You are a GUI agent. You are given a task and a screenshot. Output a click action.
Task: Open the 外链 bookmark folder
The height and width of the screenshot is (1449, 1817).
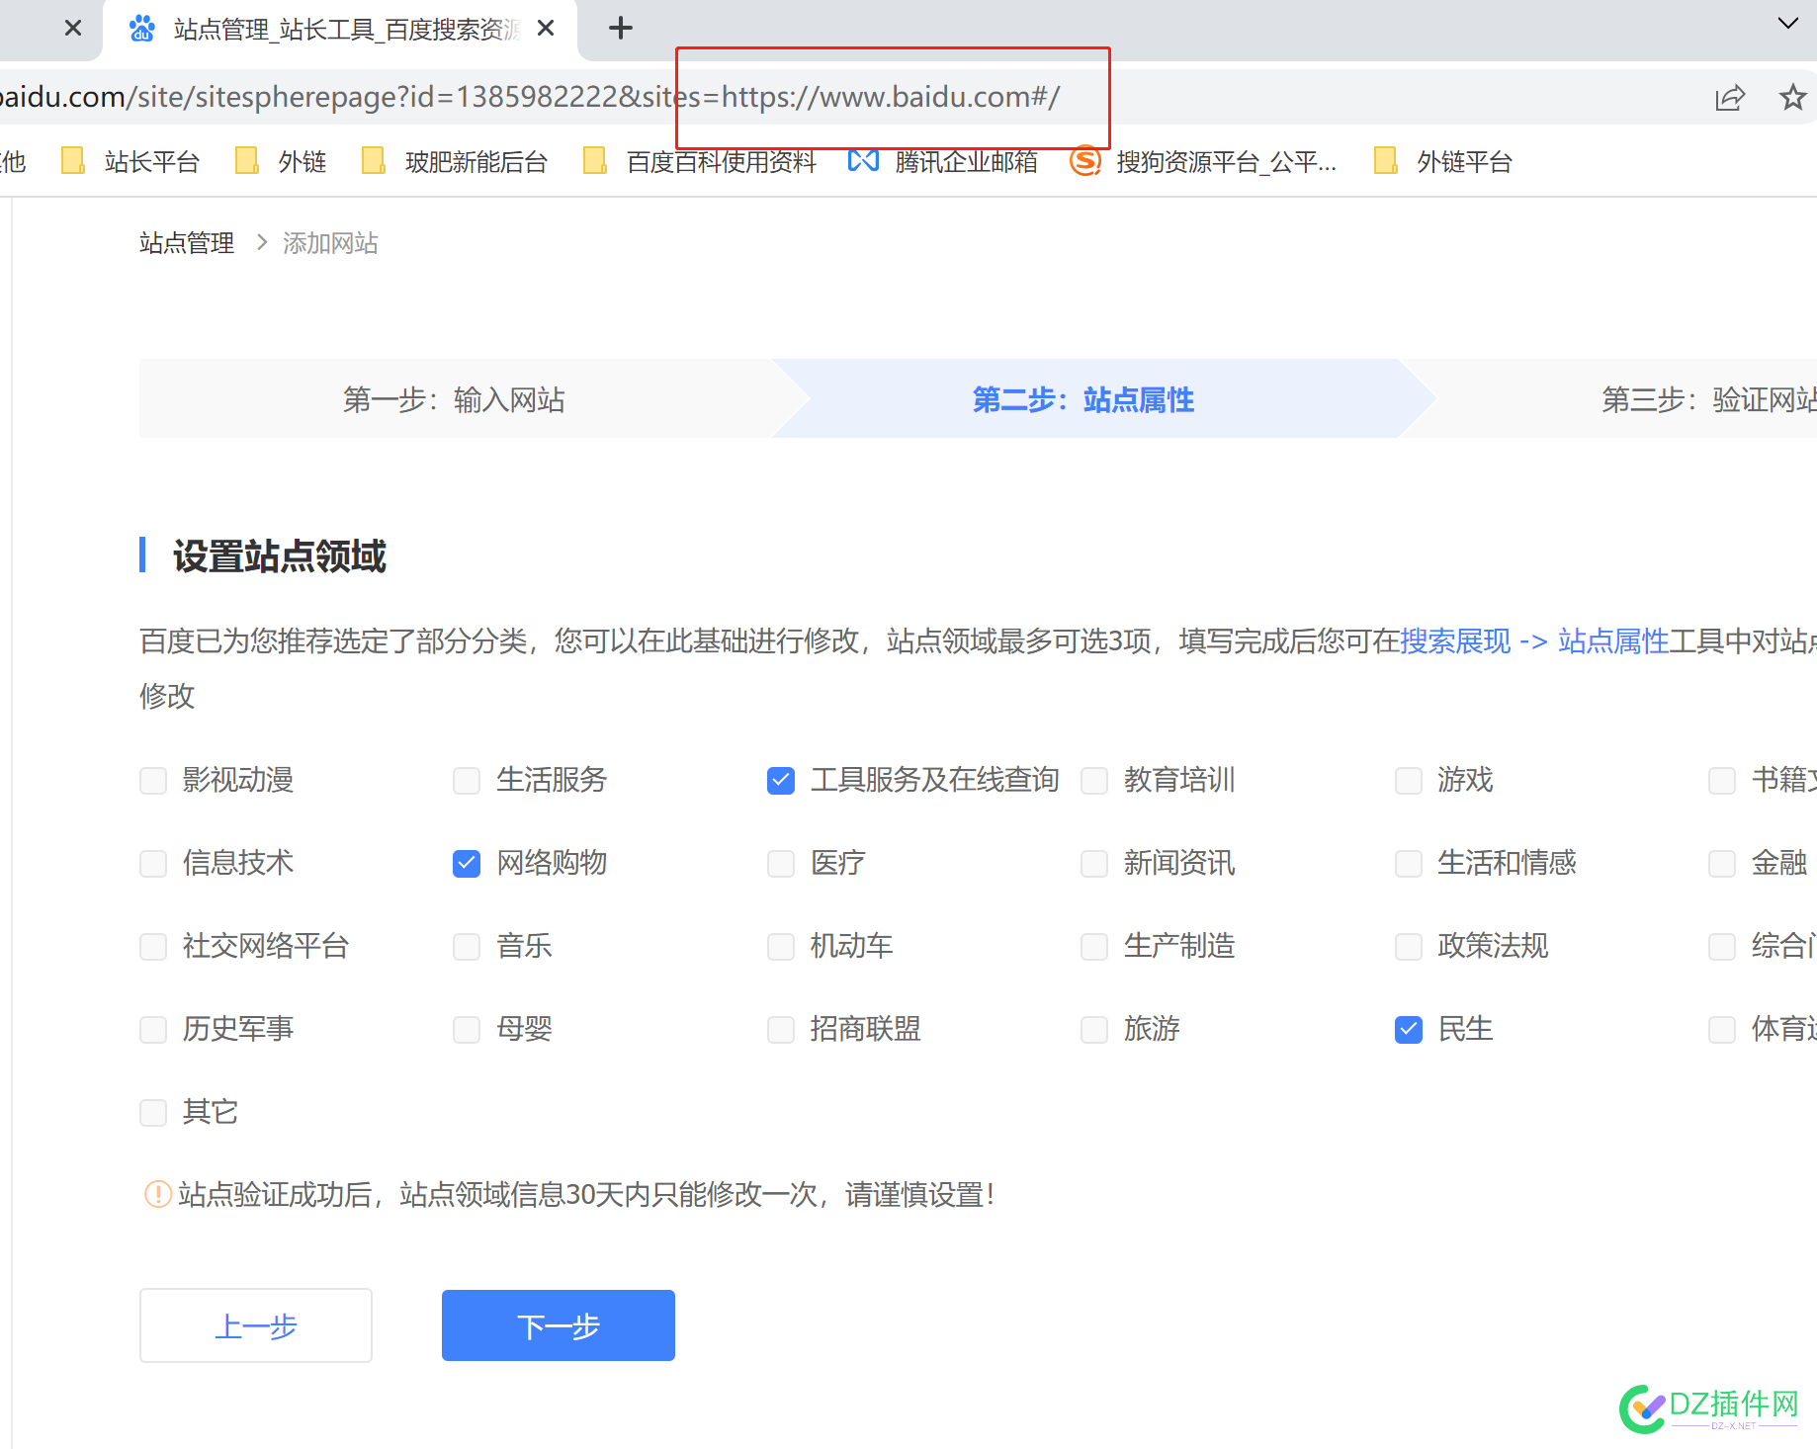pos(281,161)
